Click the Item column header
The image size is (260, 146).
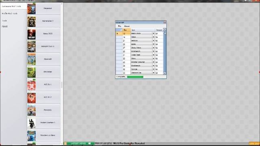click(x=143, y=30)
